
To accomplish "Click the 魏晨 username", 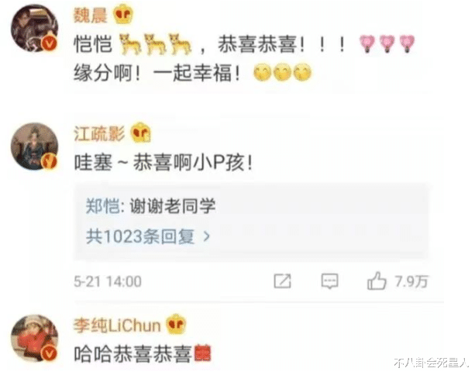I will (x=91, y=15).
